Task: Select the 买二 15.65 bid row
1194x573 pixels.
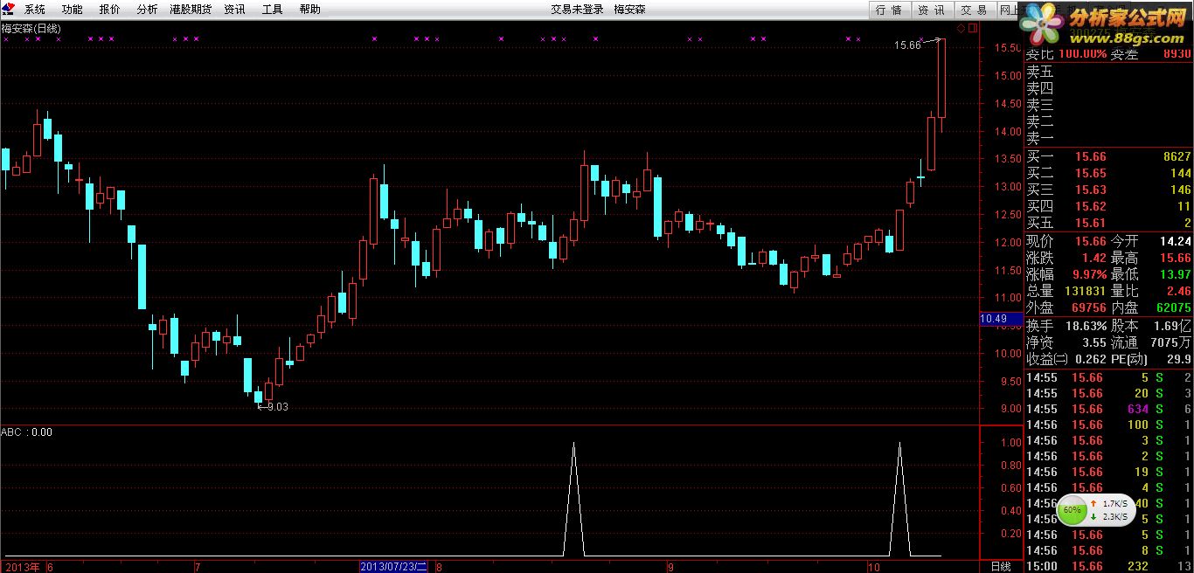Action: [1108, 173]
